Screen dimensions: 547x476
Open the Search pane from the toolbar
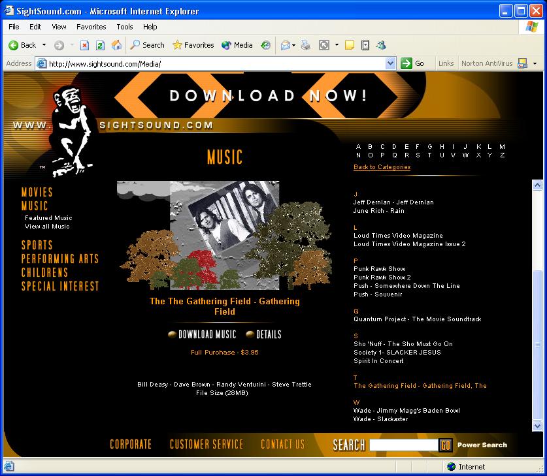click(x=147, y=45)
